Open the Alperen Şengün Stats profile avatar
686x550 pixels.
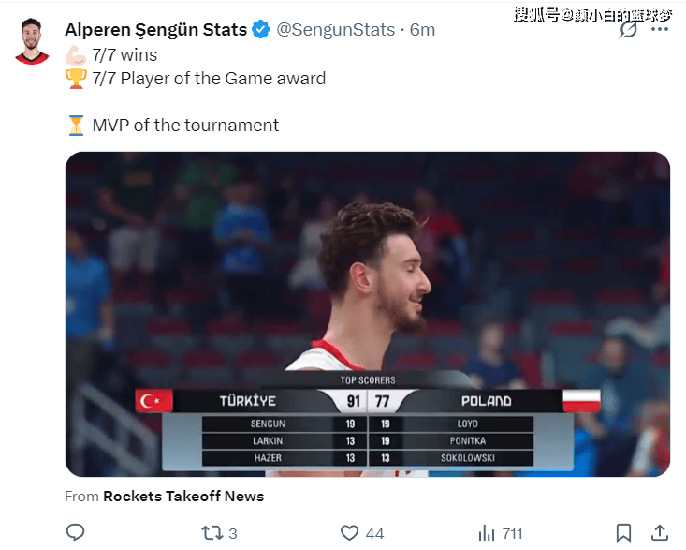(32, 41)
